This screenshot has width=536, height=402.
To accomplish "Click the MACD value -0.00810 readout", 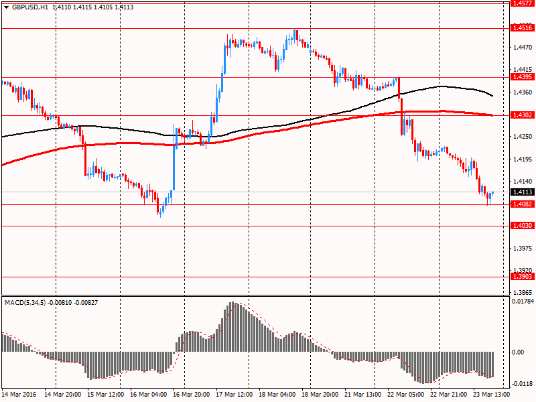I will [60, 303].
